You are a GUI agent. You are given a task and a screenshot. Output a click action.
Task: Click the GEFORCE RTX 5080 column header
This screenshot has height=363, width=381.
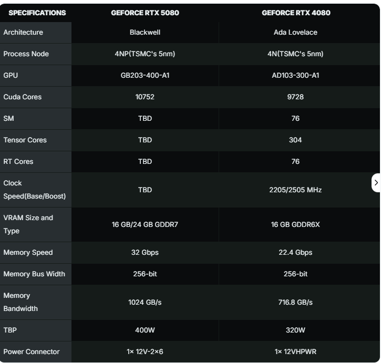(x=145, y=13)
